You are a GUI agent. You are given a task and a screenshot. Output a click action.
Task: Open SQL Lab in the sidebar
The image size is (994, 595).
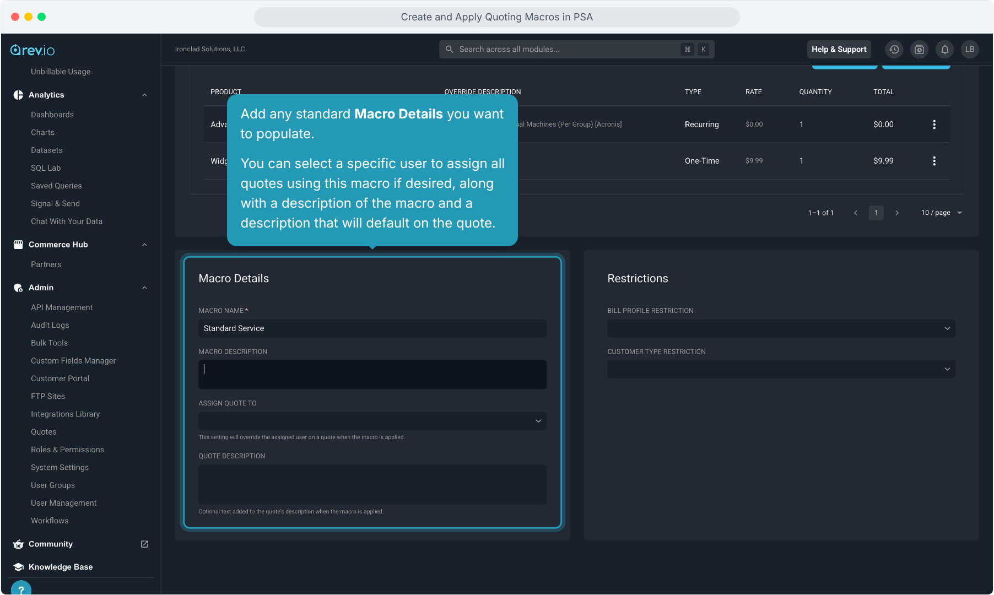click(46, 168)
